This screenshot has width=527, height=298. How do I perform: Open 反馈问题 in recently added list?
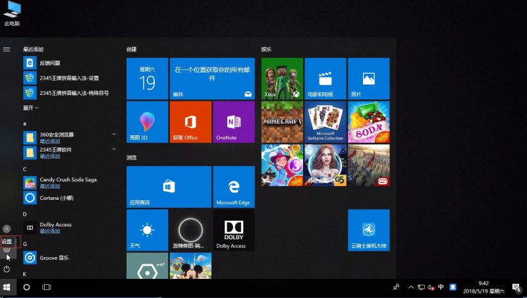click(69, 63)
